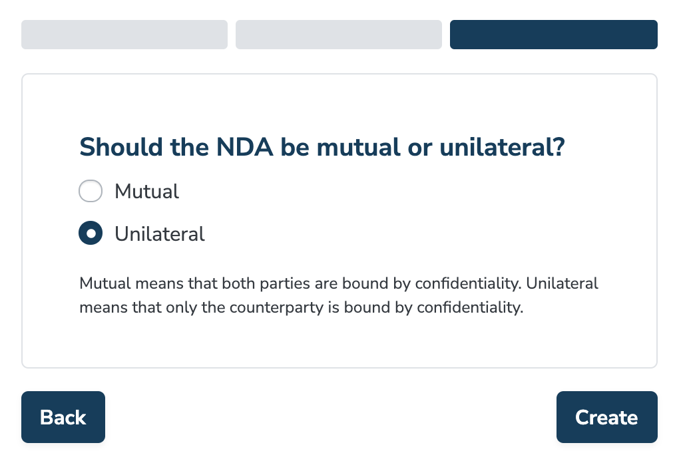
Task: Choose the Unilateral radio button
Action: point(91,233)
